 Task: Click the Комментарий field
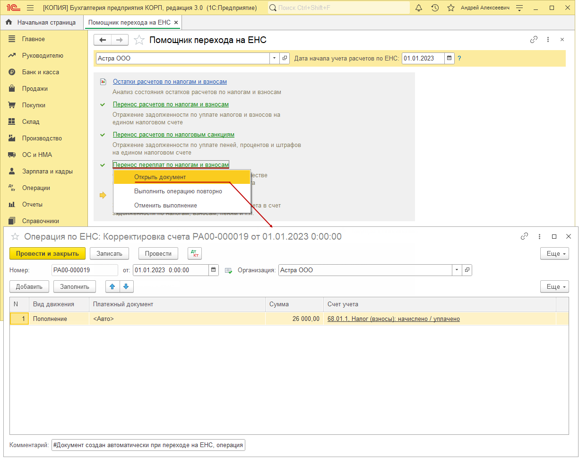coord(148,445)
